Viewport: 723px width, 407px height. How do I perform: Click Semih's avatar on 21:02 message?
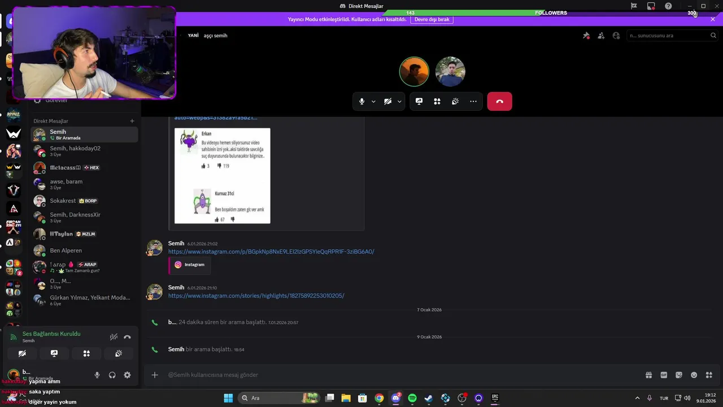tap(155, 248)
